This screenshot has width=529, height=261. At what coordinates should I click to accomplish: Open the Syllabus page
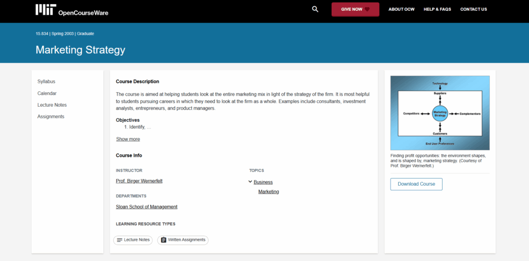[x=46, y=81]
